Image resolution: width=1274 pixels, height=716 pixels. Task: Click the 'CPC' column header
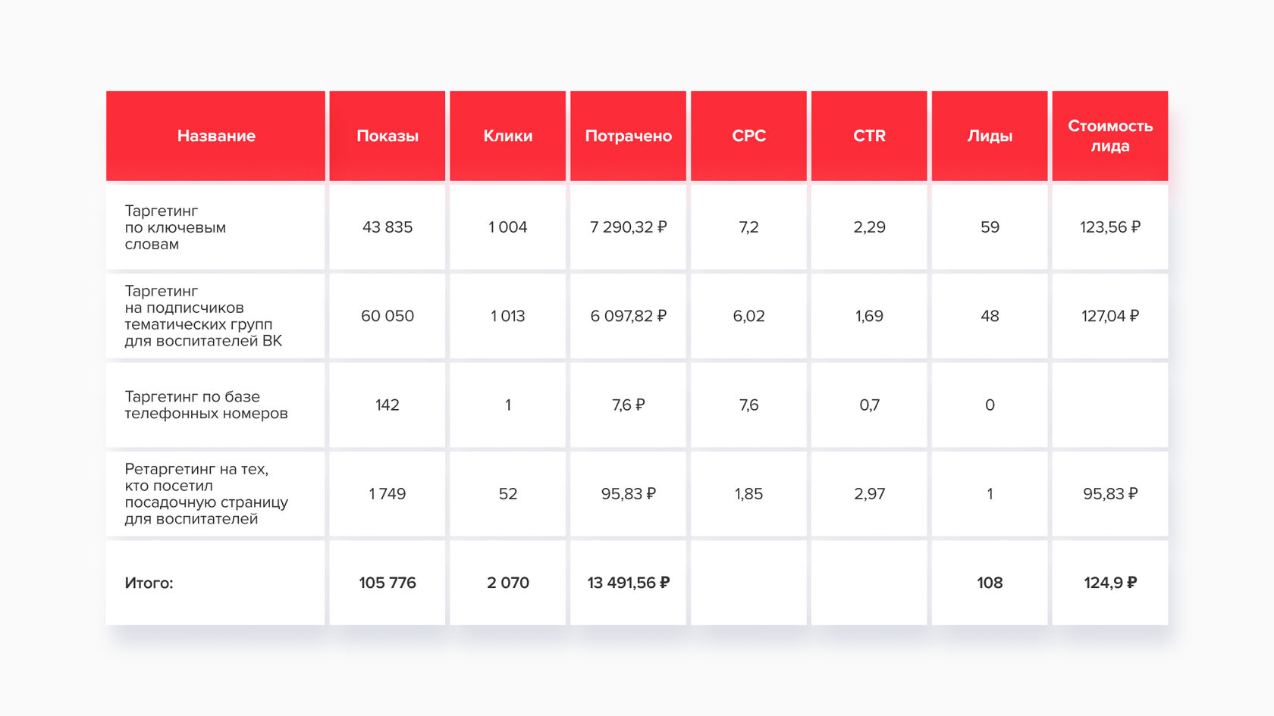[x=748, y=136]
